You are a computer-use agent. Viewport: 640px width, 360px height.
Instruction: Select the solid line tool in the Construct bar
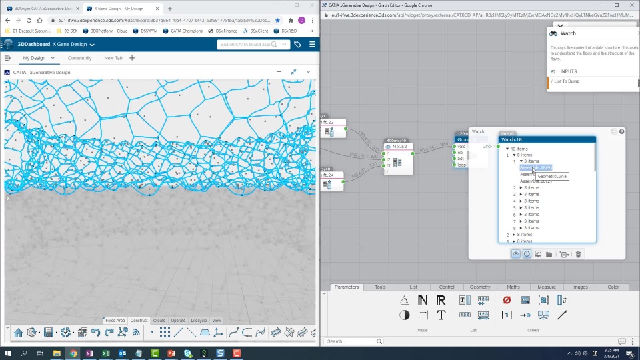click(179, 333)
